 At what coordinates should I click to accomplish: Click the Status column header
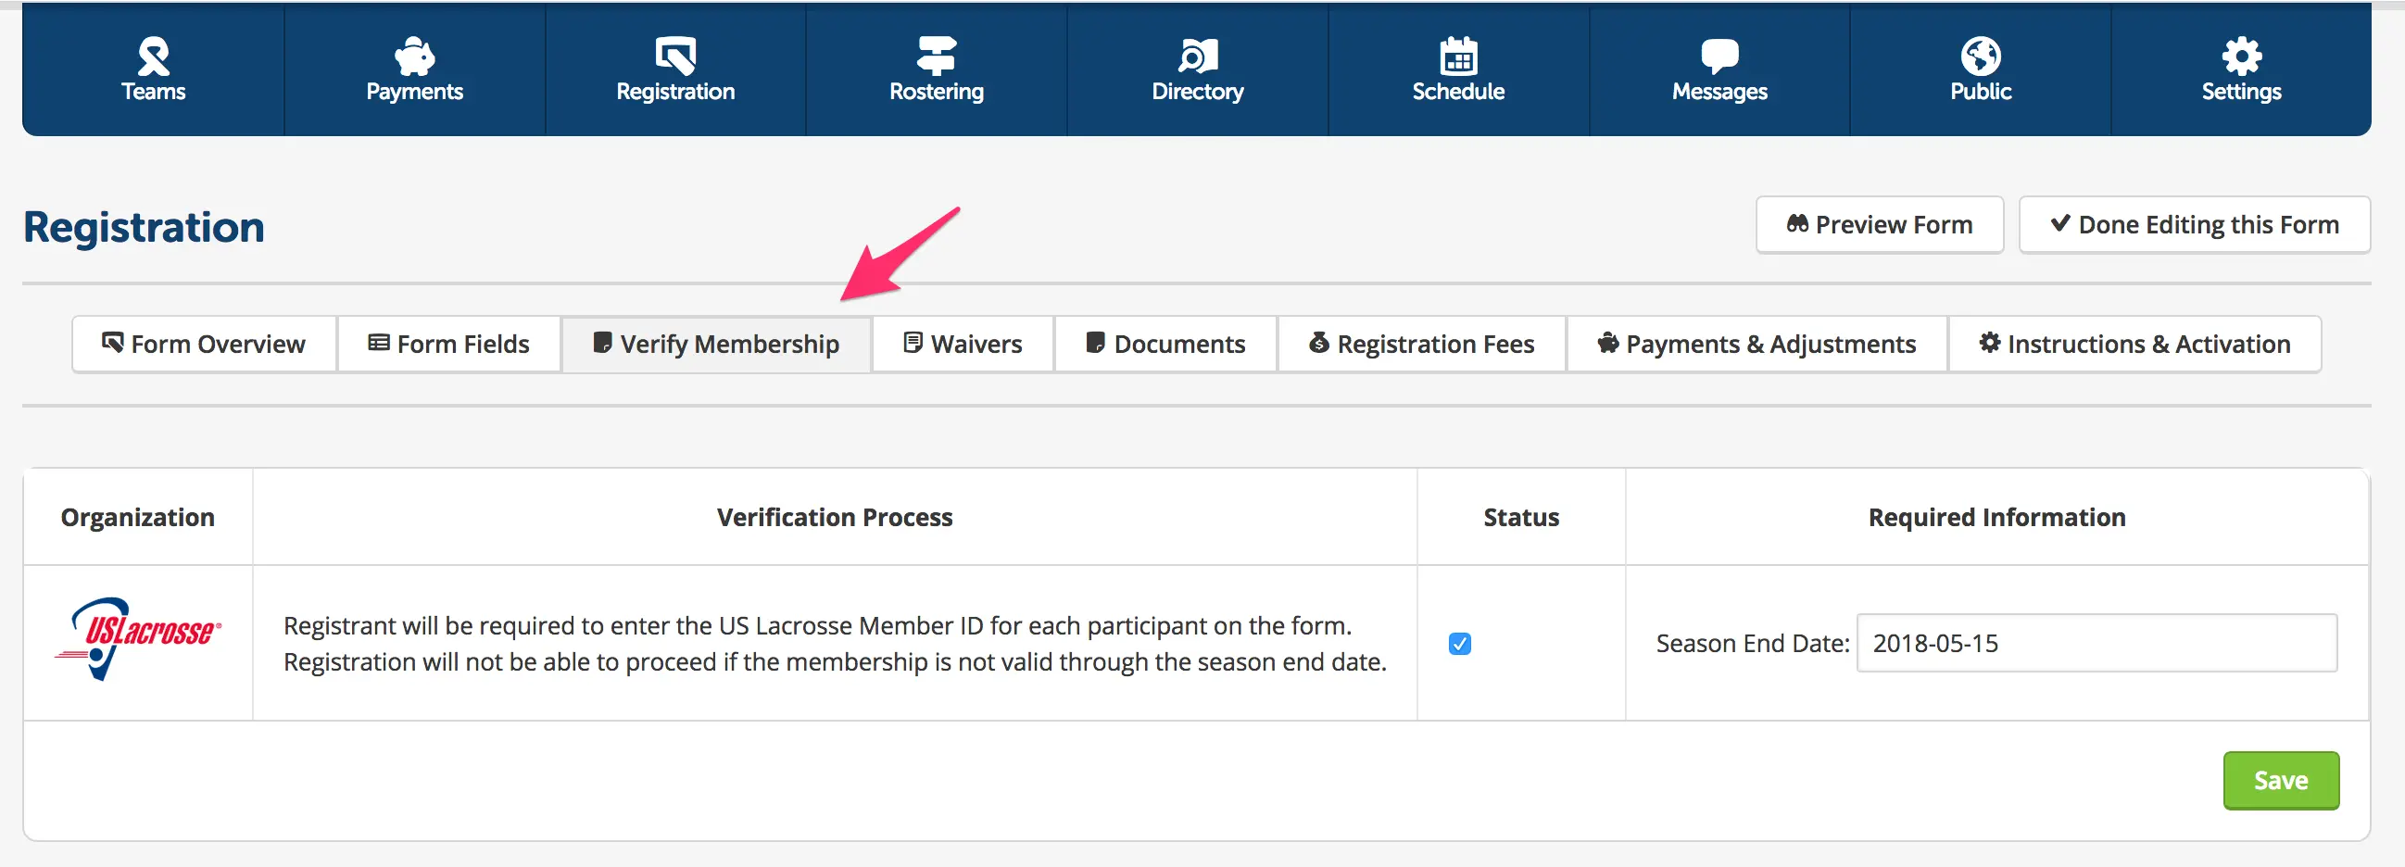[x=1521, y=517]
